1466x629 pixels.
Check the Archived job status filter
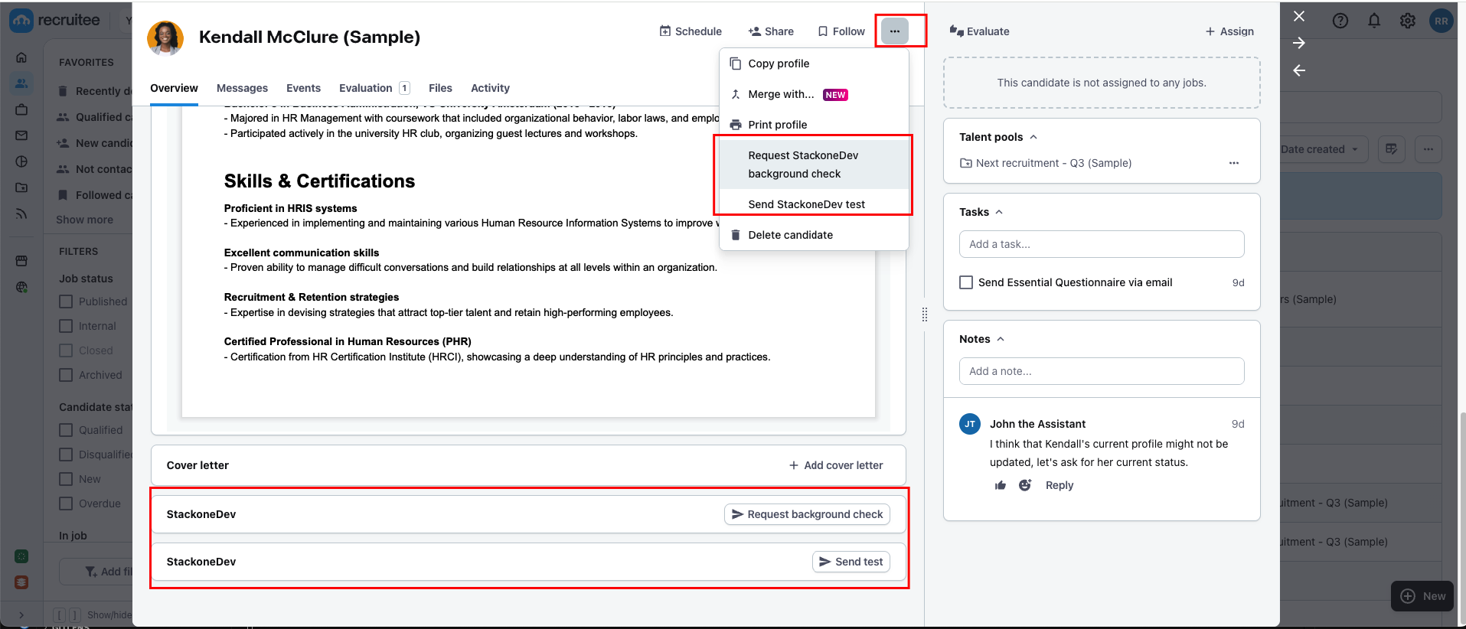pyautogui.click(x=66, y=375)
